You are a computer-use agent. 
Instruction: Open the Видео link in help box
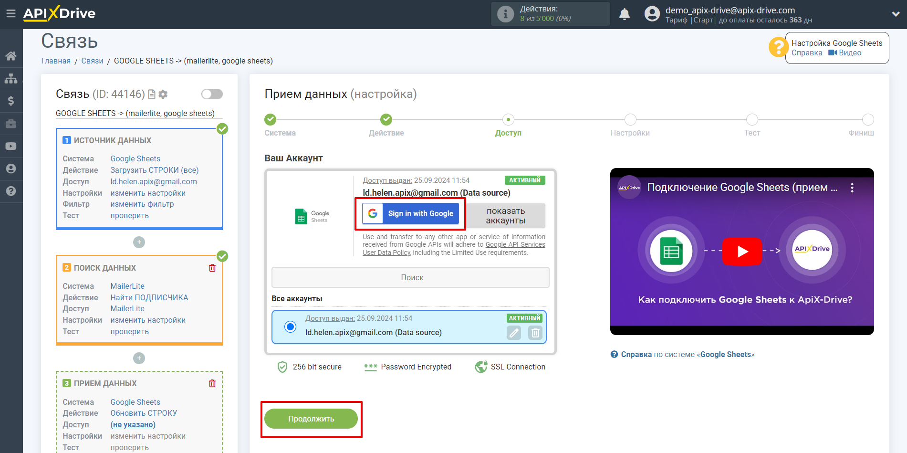pyautogui.click(x=845, y=53)
